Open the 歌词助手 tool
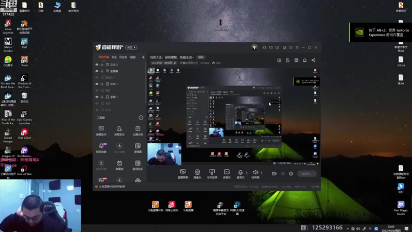The width and height of the screenshot is (412, 232). click(x=138, y=165)
